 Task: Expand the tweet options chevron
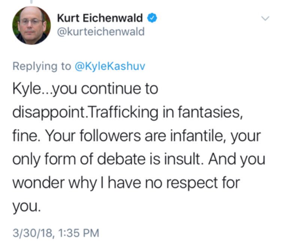click(265, 18)
